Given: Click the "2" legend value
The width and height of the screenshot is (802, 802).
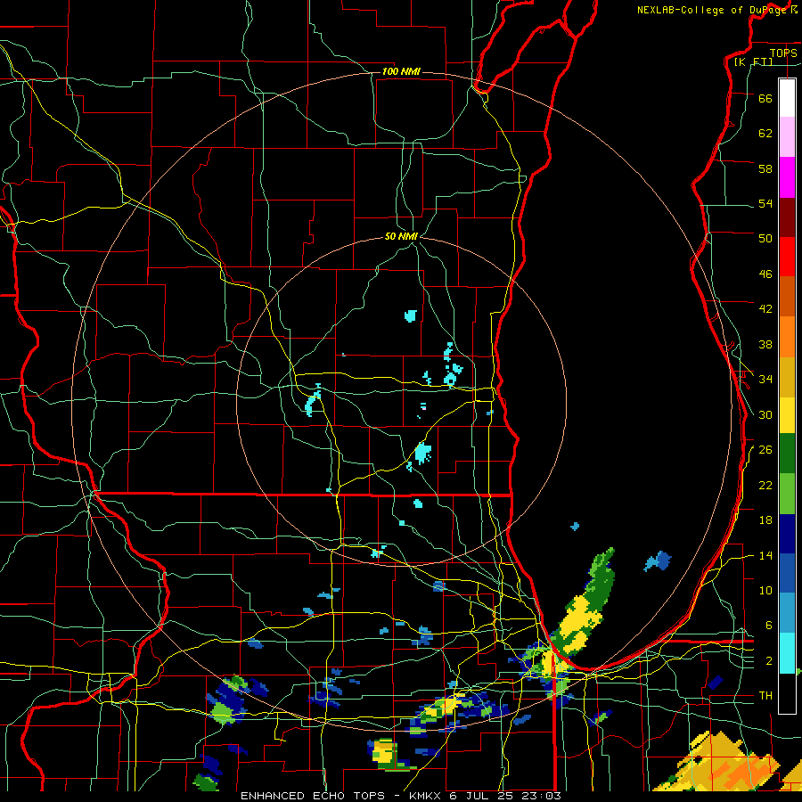Looking at the screenshot, I should 769,661.
